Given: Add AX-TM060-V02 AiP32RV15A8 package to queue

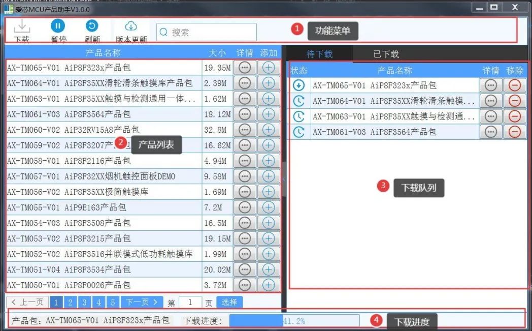Looking at the screenshot, I should tap(269, 130).
